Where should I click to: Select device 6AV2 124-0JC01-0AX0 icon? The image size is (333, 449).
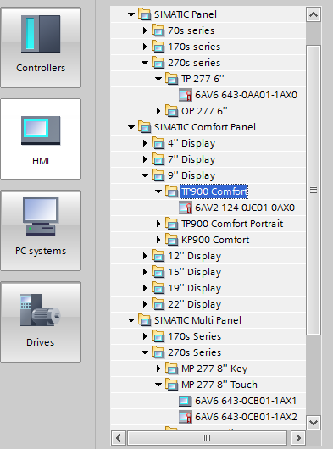[x=186, y=208]
